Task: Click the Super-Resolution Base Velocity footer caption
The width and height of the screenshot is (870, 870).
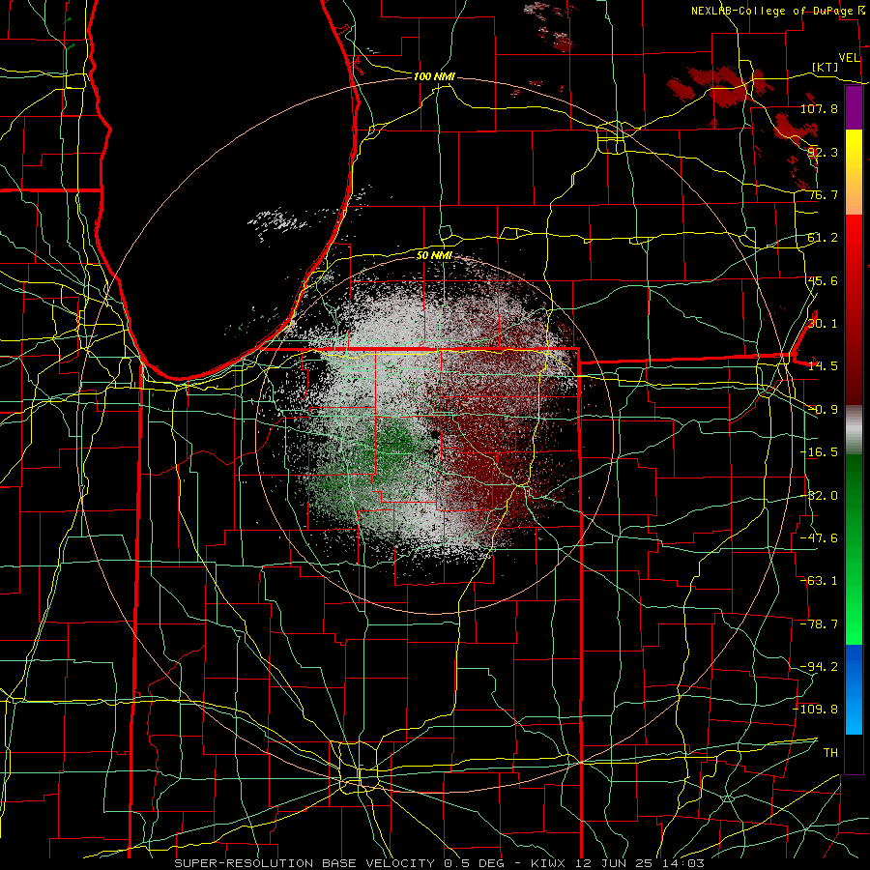Action: (x=440, y=863)
